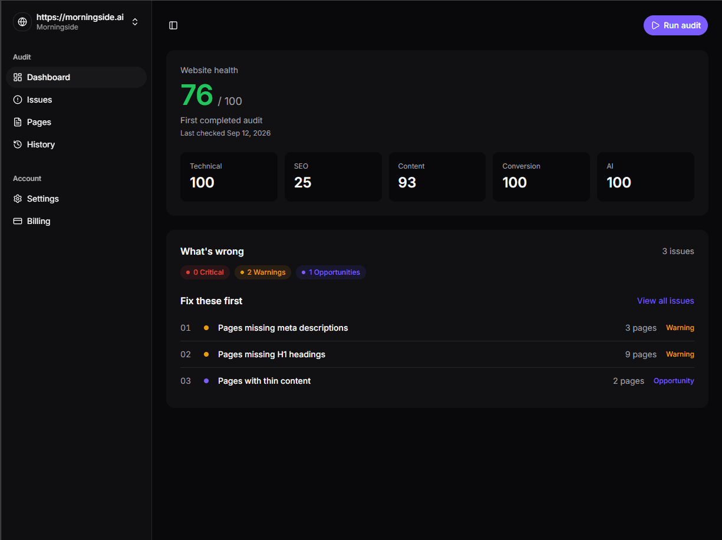
Task: Open the Dashboard menu item
Action: [76, 77]
